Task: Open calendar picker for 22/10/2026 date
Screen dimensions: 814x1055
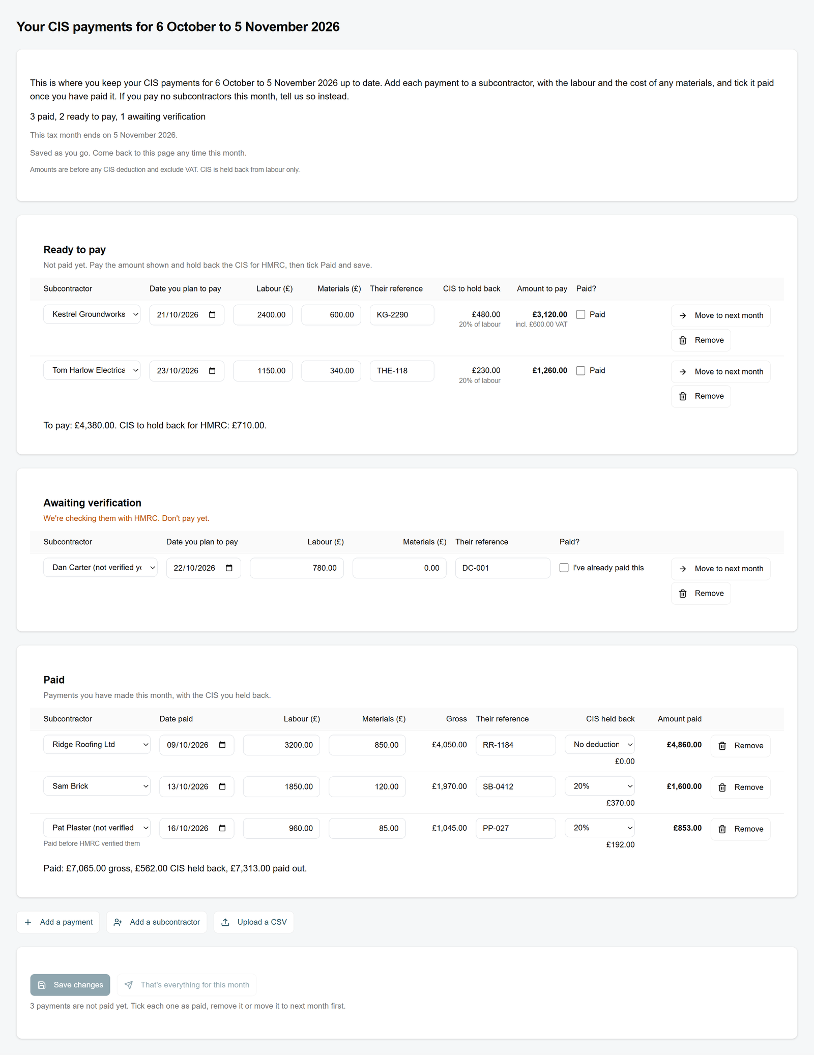Action: pos(229,568)
